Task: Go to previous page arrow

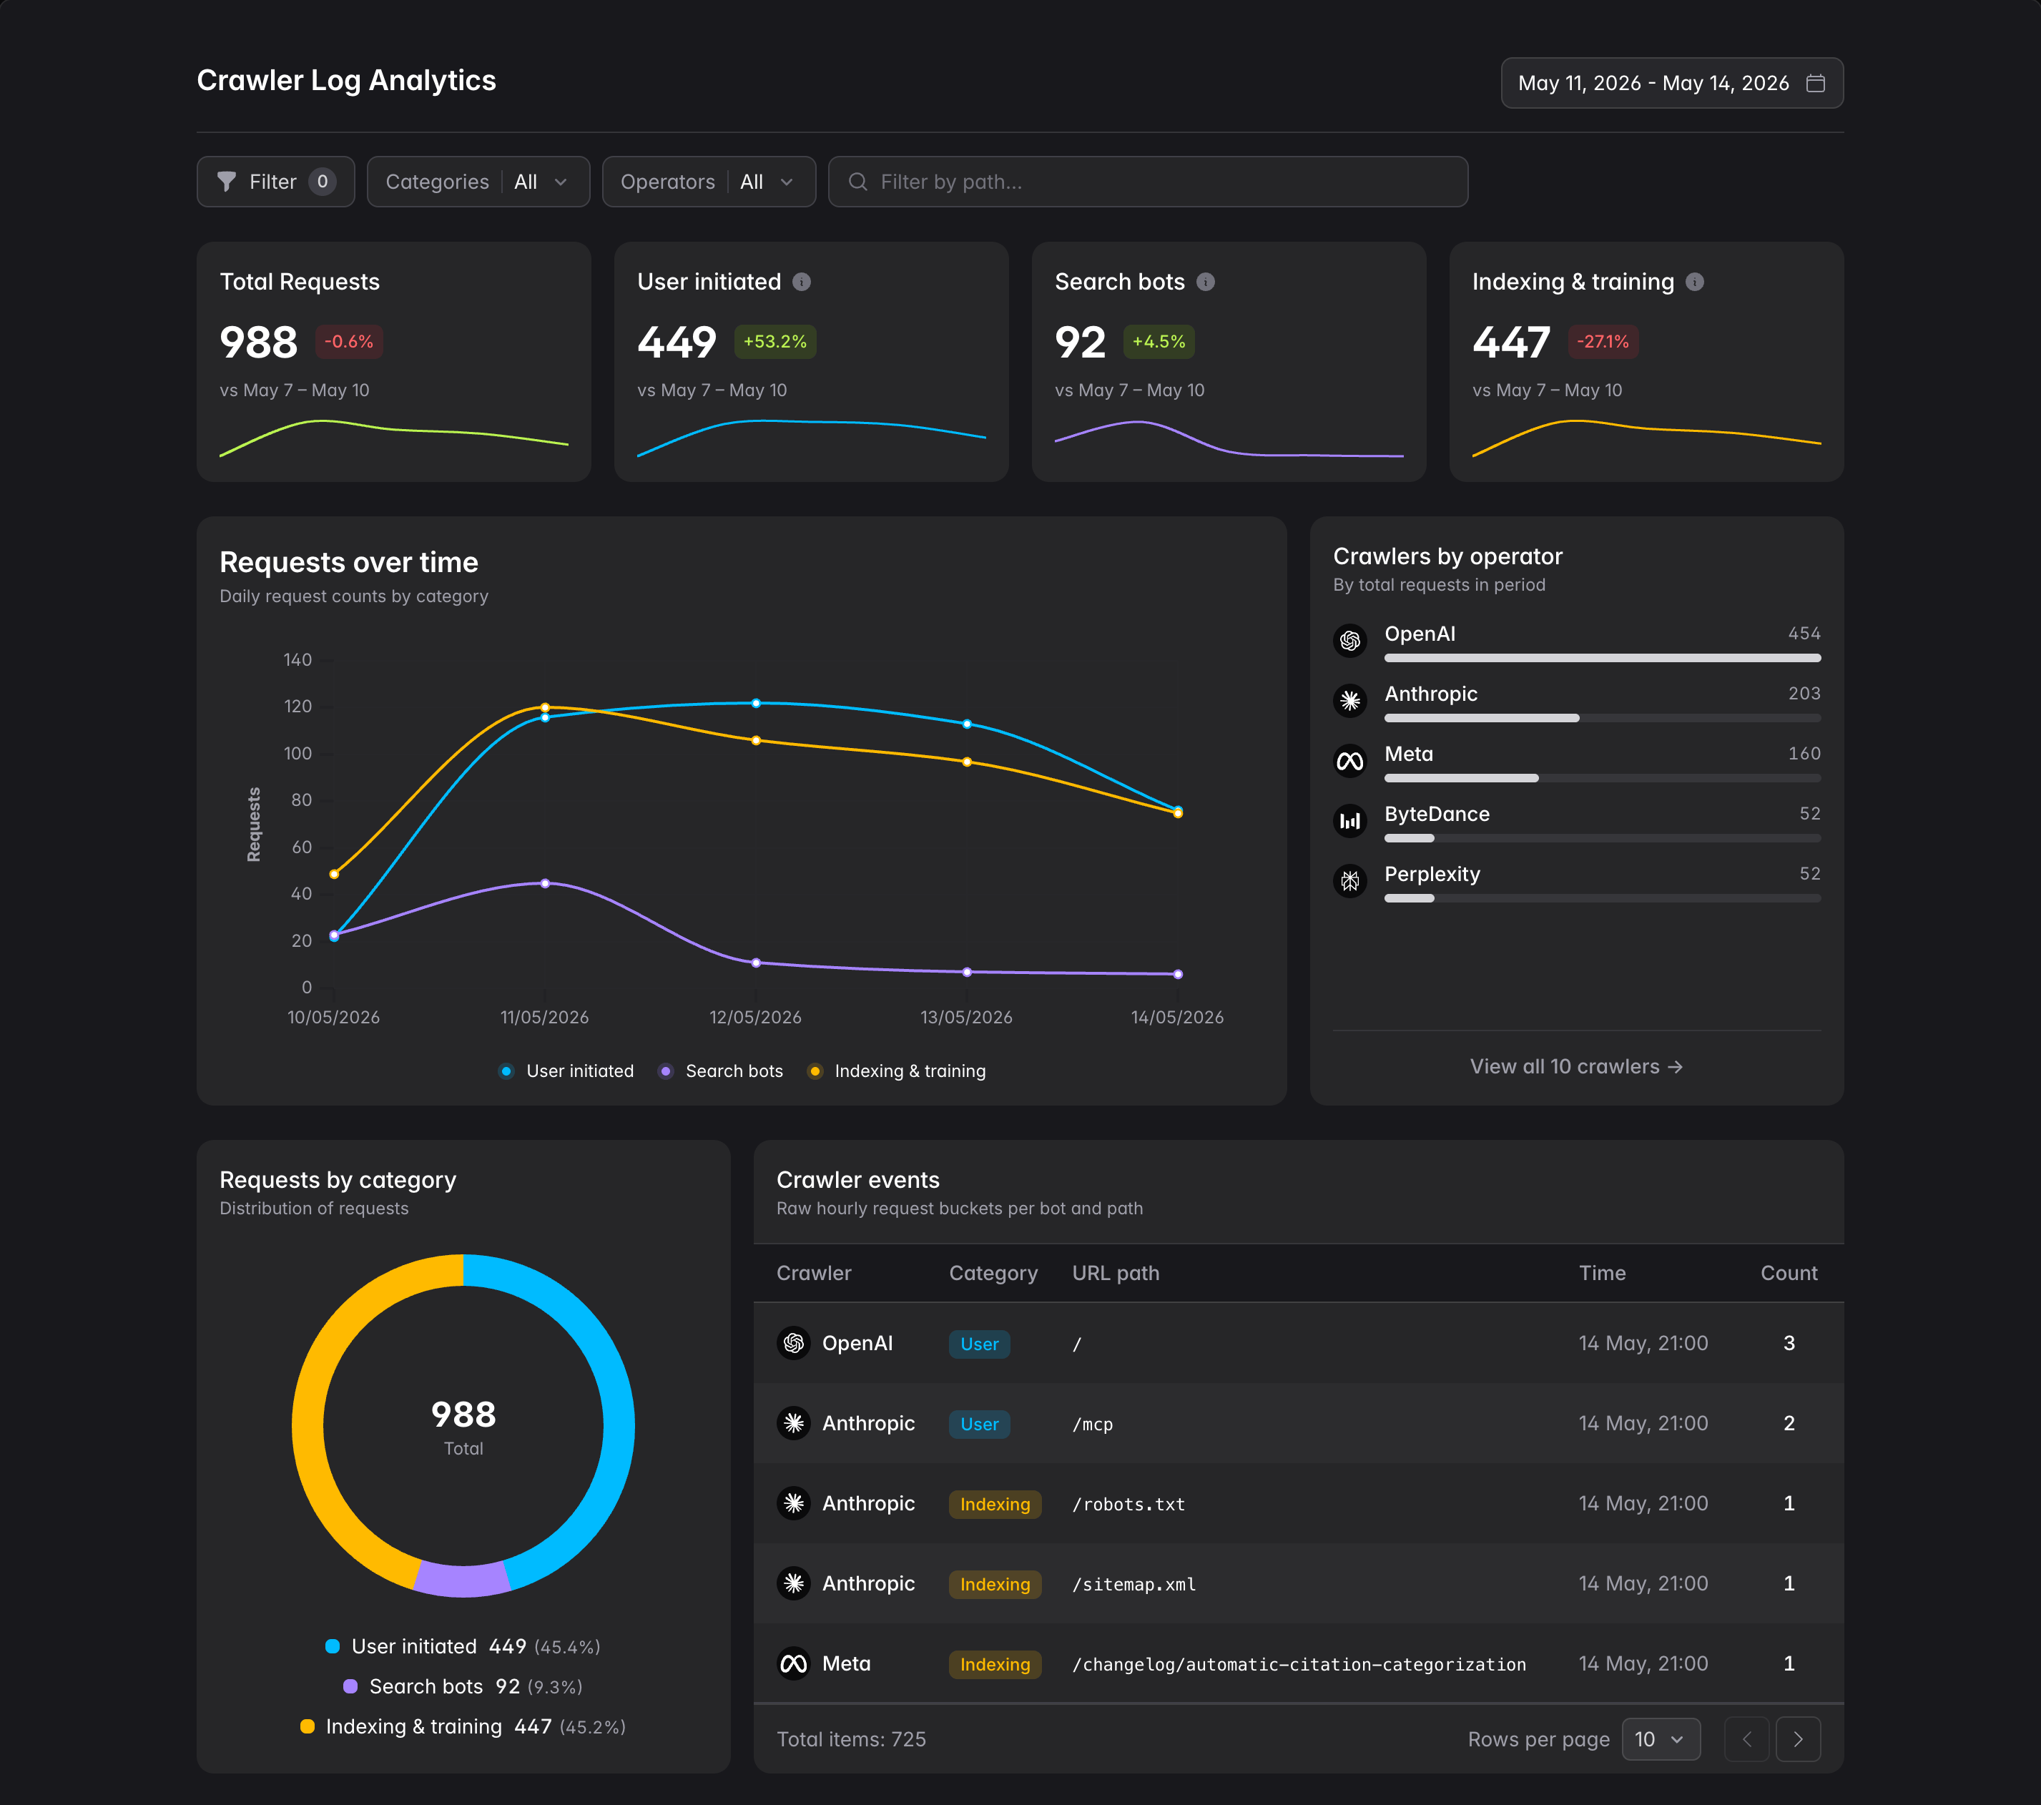Action: [x=1746, y=1739]
